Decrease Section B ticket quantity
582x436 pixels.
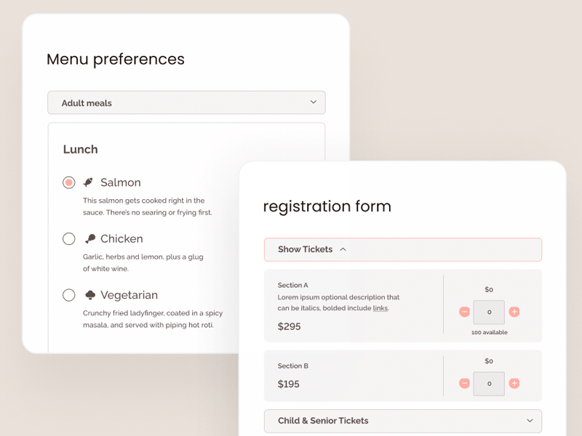tap(464, 383)
